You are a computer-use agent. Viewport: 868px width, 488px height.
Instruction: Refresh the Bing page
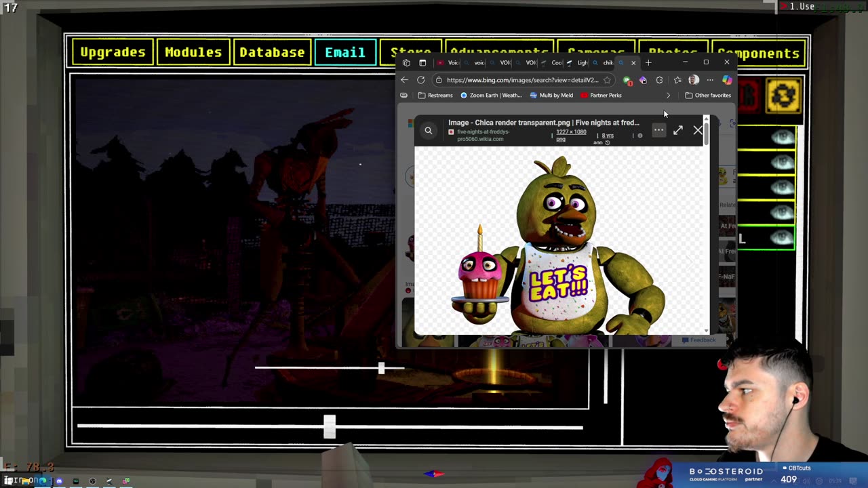[x=420, y=80]
